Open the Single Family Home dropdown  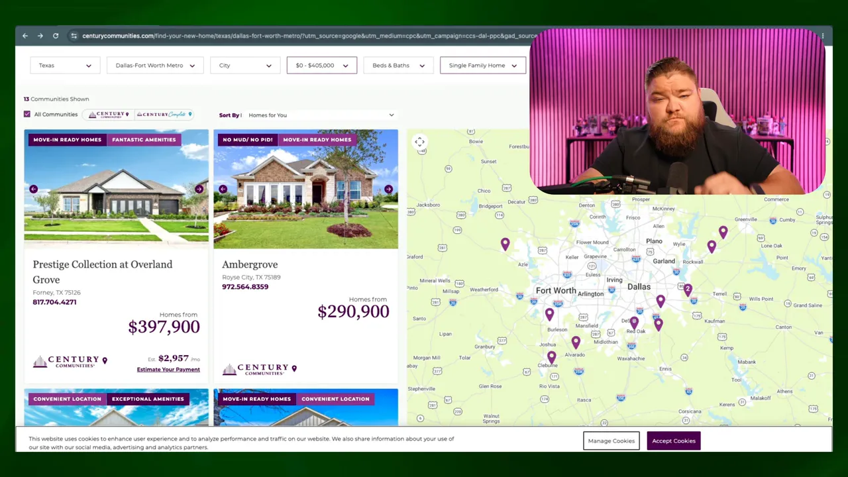click(483, 66)
